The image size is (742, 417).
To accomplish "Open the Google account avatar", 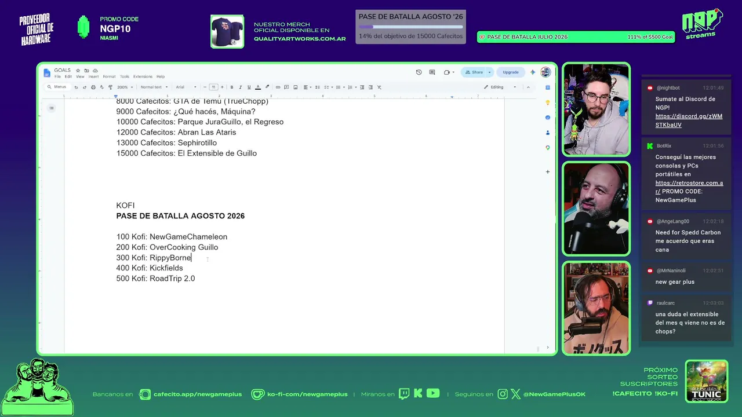I will coord(545,72).
